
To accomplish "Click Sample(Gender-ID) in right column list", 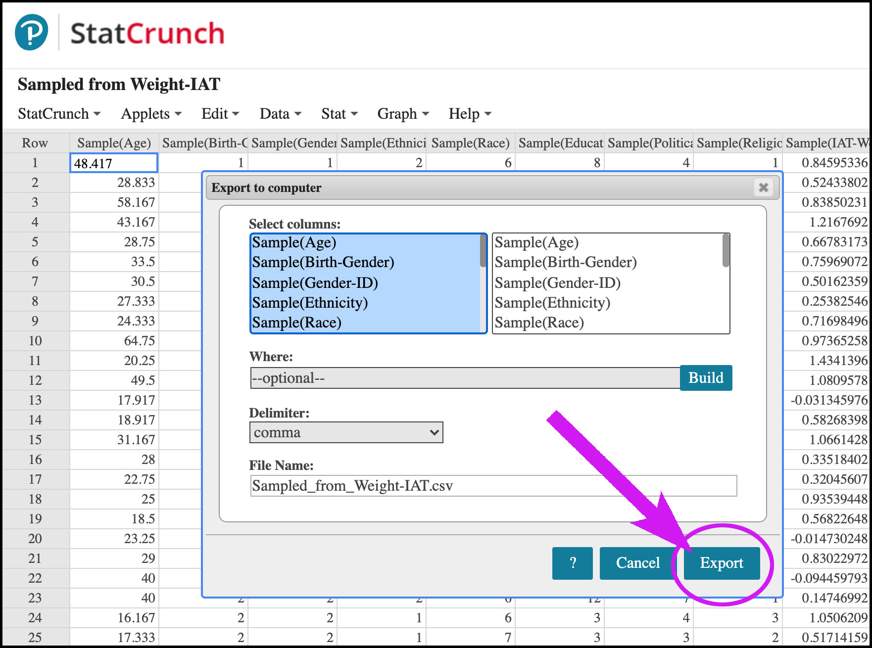I will click(x=608, y=283).
